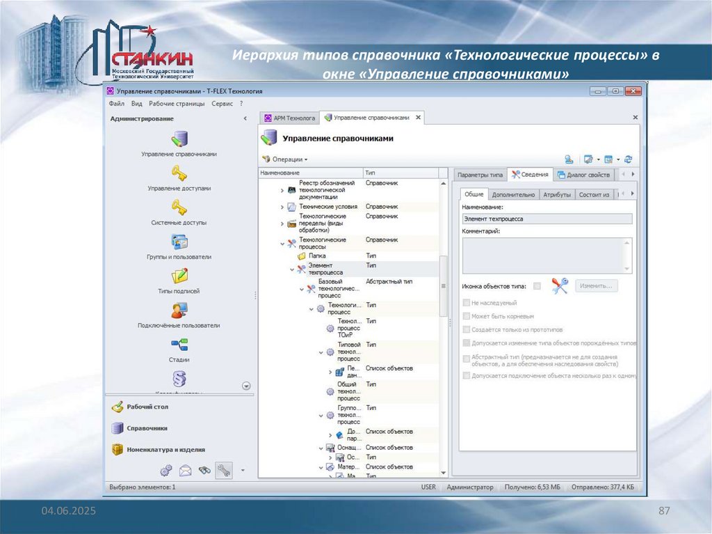
Task: Open Подключённые пользователи icon
Action: click(179, 311)
